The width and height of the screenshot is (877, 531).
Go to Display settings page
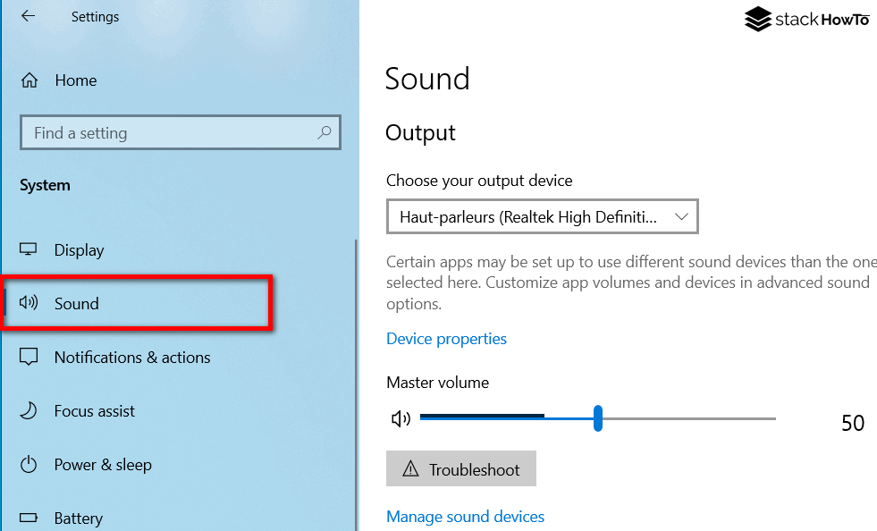[x=80, y=249]
